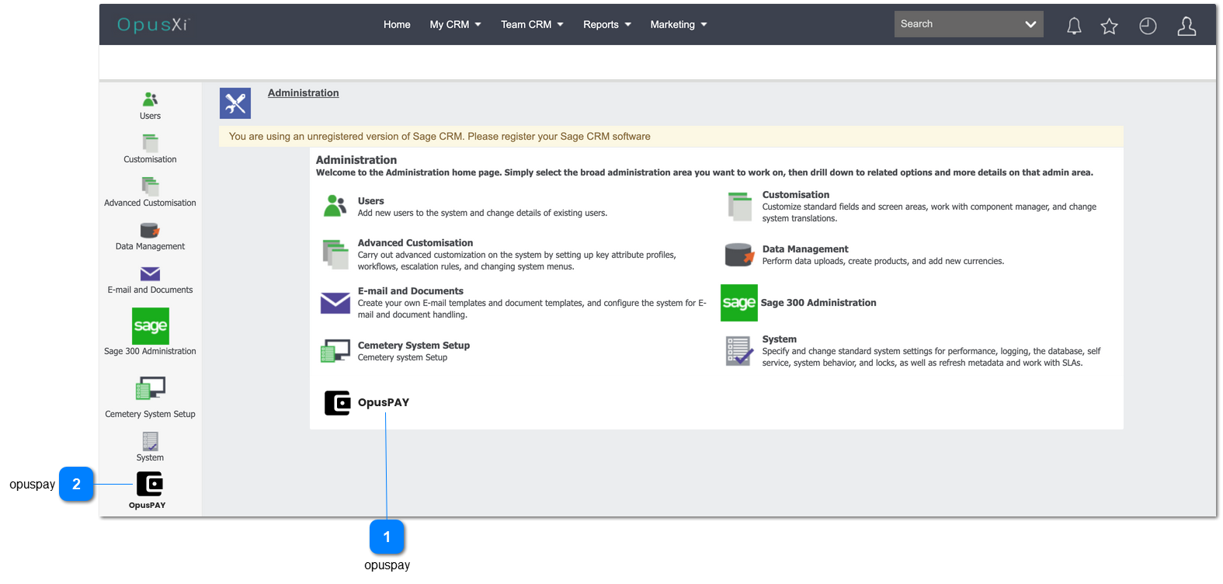
Task: Open the Reports dropdown menu
Action: click(606, 25)
